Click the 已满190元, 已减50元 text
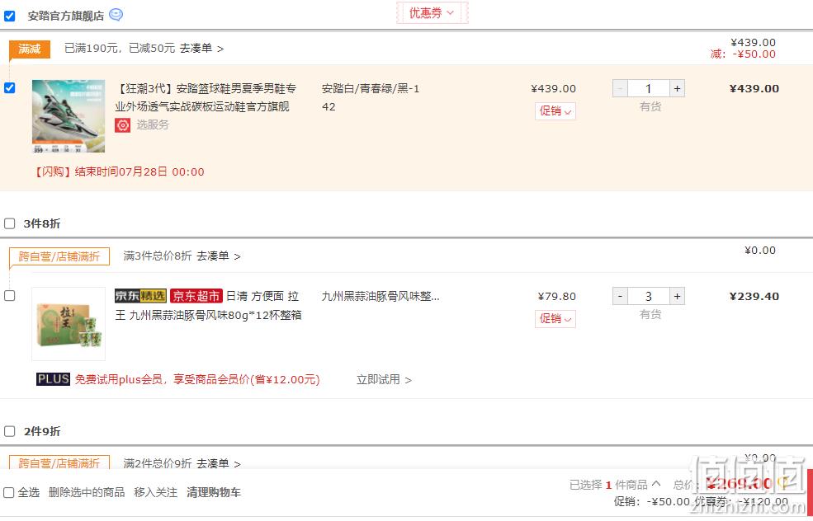The height and width of the screenshot is (521, 813). tap(120, 49)
